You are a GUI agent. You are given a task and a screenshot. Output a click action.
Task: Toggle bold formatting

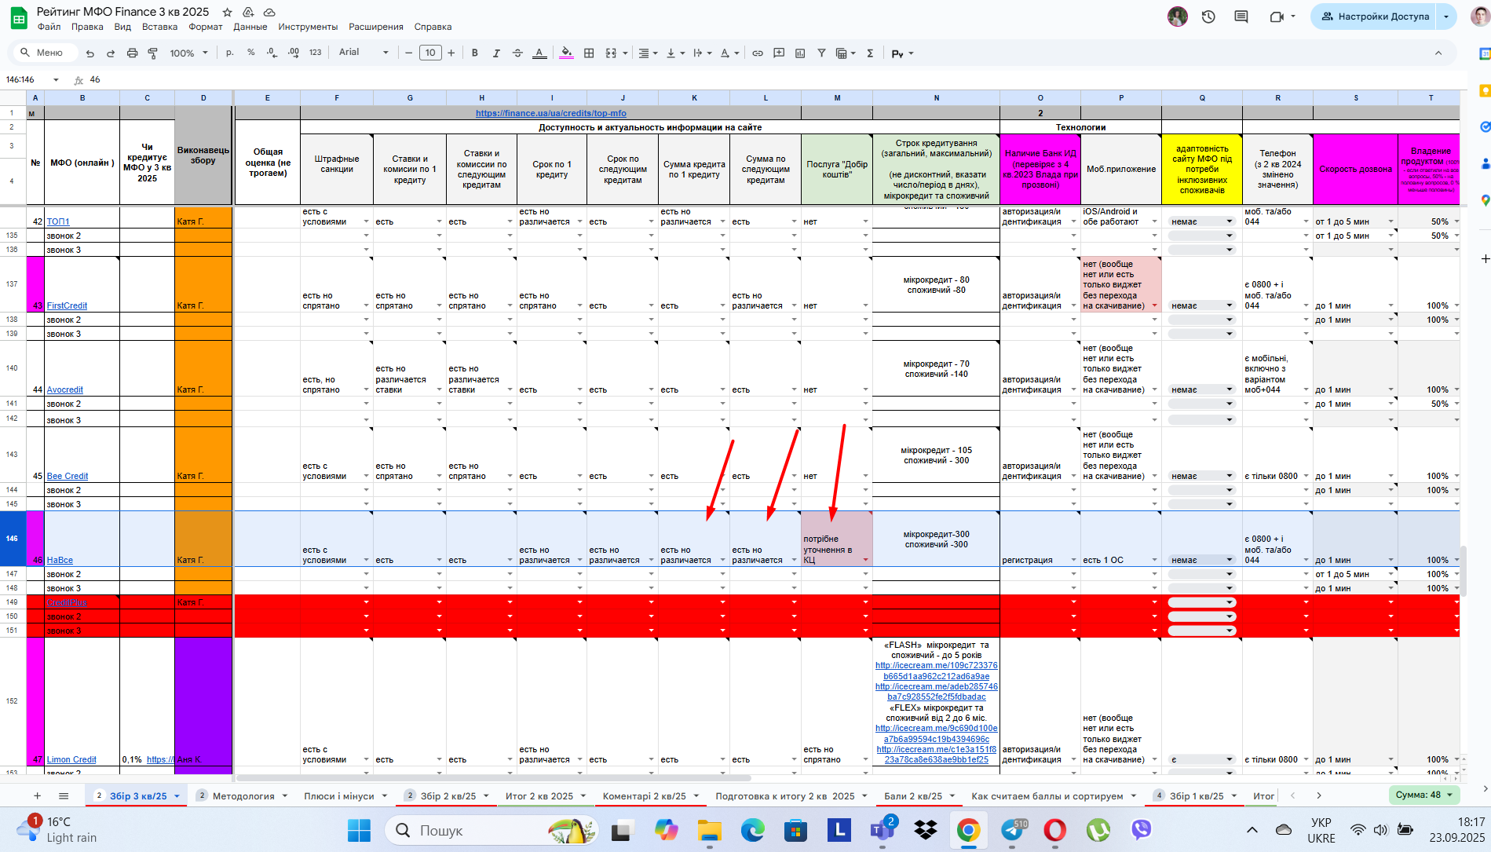(474, 53)
